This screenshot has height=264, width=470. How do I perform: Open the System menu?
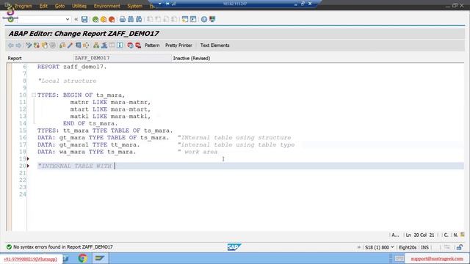(135, 6)
